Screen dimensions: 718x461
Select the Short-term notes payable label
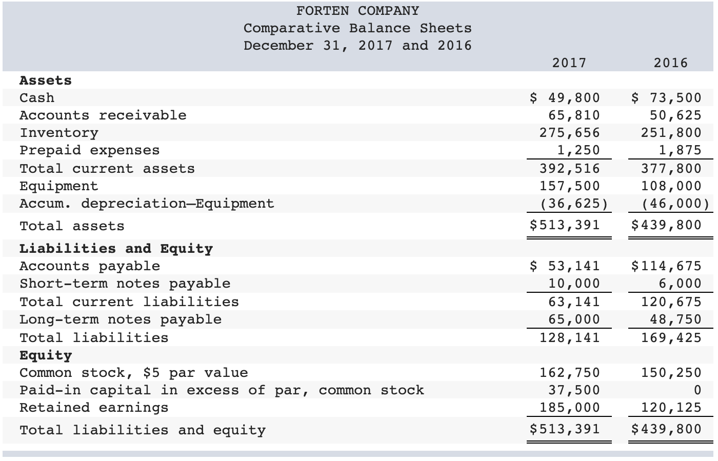tap(125, 284)
